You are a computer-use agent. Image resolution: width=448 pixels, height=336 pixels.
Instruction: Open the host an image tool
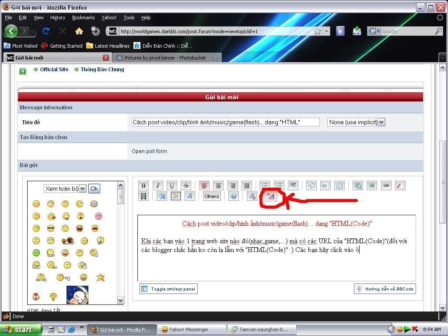[x=357, y=185]
